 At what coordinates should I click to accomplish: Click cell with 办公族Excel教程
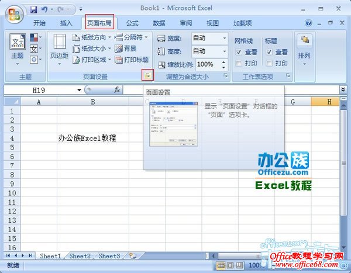point(92,138)
